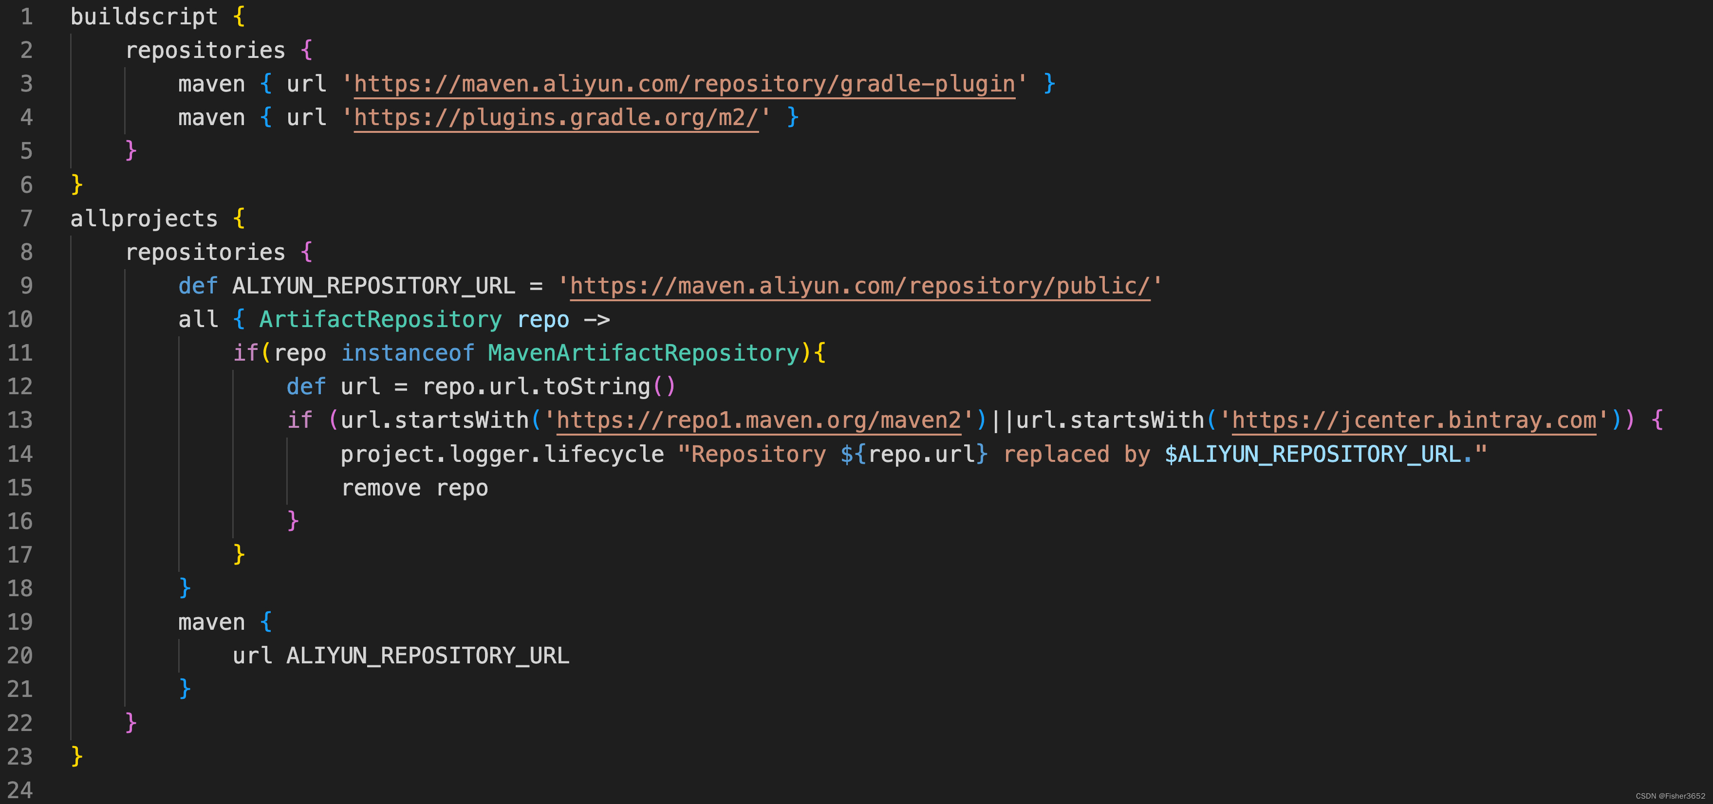Click 'repositories' on line 2
The width and height of the screenshot is (1713, 804).
[x=205, y=51]
